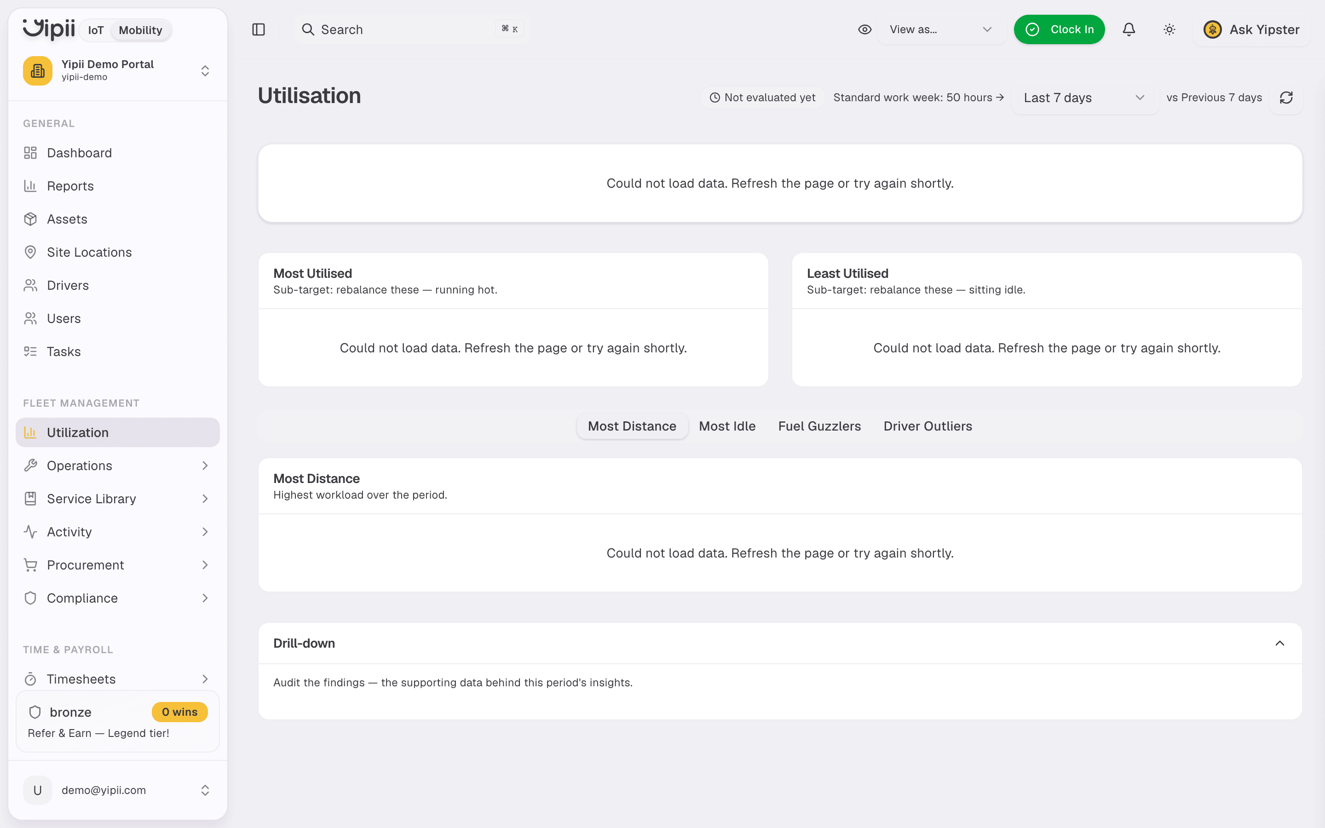Expand the Procurement submenu arrow
The height and width of the screenshot is (828, 1325).
pyautogui.click(x=205, y=565)
